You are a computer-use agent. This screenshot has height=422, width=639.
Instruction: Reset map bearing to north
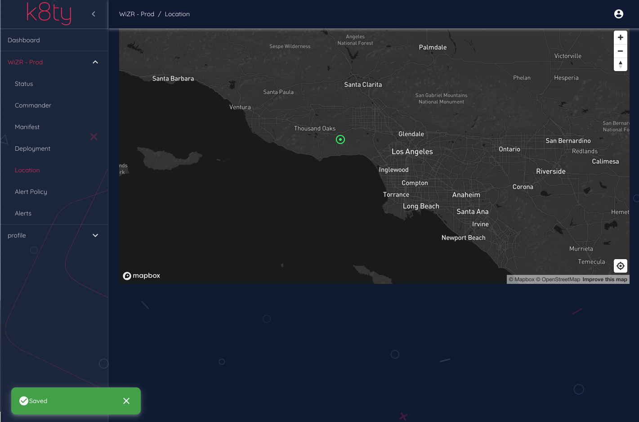click(621, 64)
